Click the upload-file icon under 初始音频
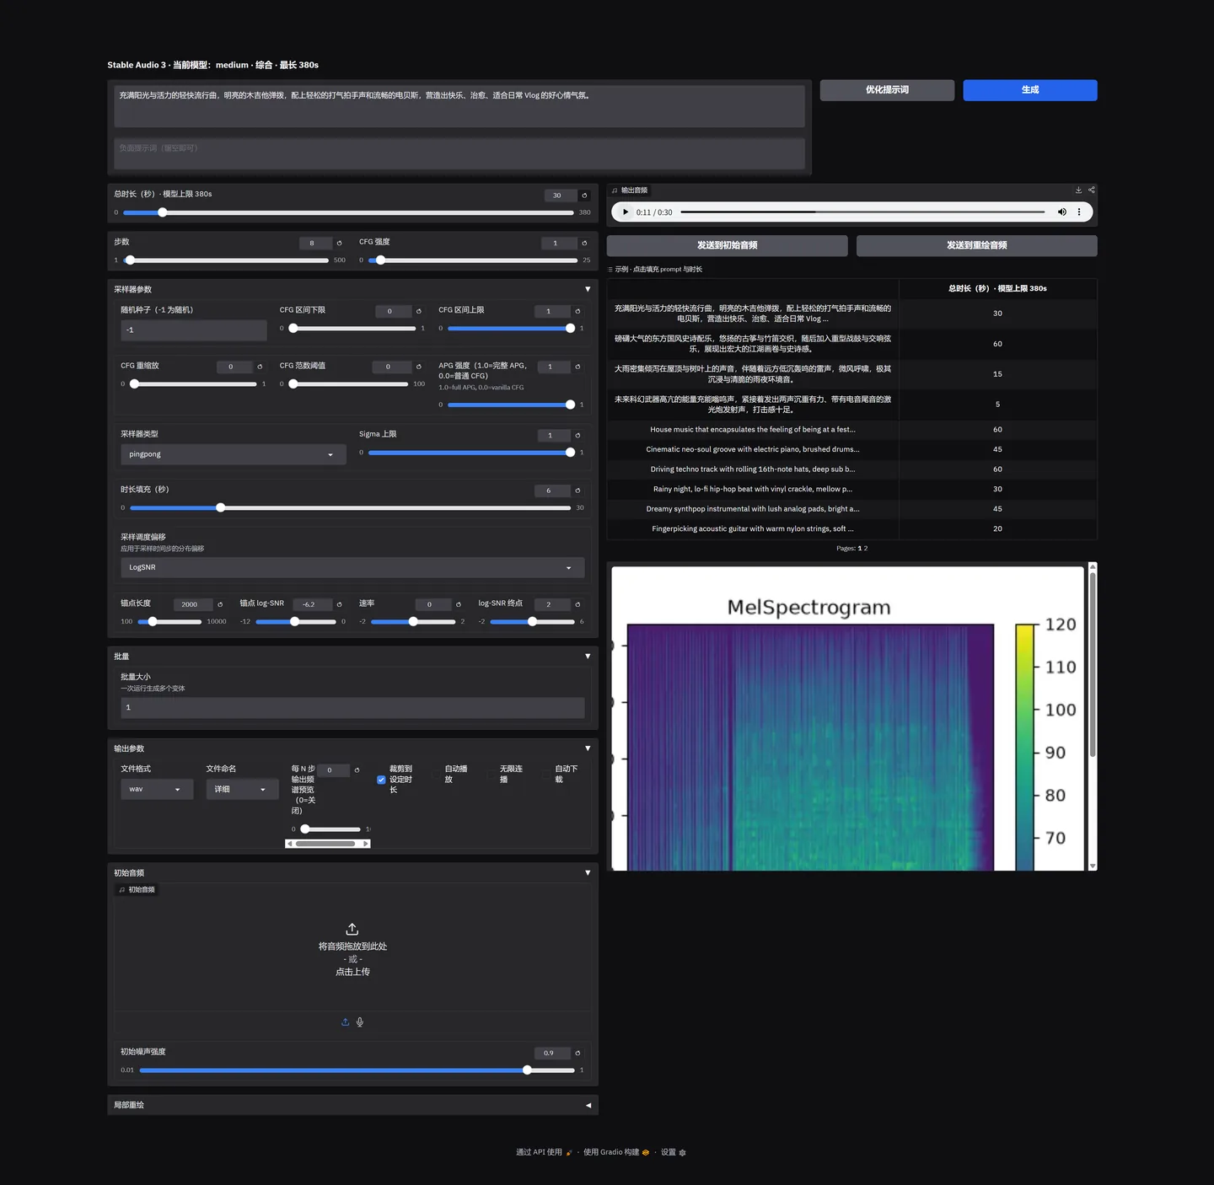1214x1185 pixels. pyautogui.click(x=345, y=1022)
